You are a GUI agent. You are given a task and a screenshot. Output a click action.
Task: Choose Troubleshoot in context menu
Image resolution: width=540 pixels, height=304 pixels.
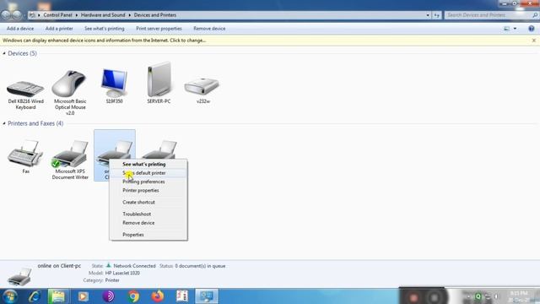148,214
